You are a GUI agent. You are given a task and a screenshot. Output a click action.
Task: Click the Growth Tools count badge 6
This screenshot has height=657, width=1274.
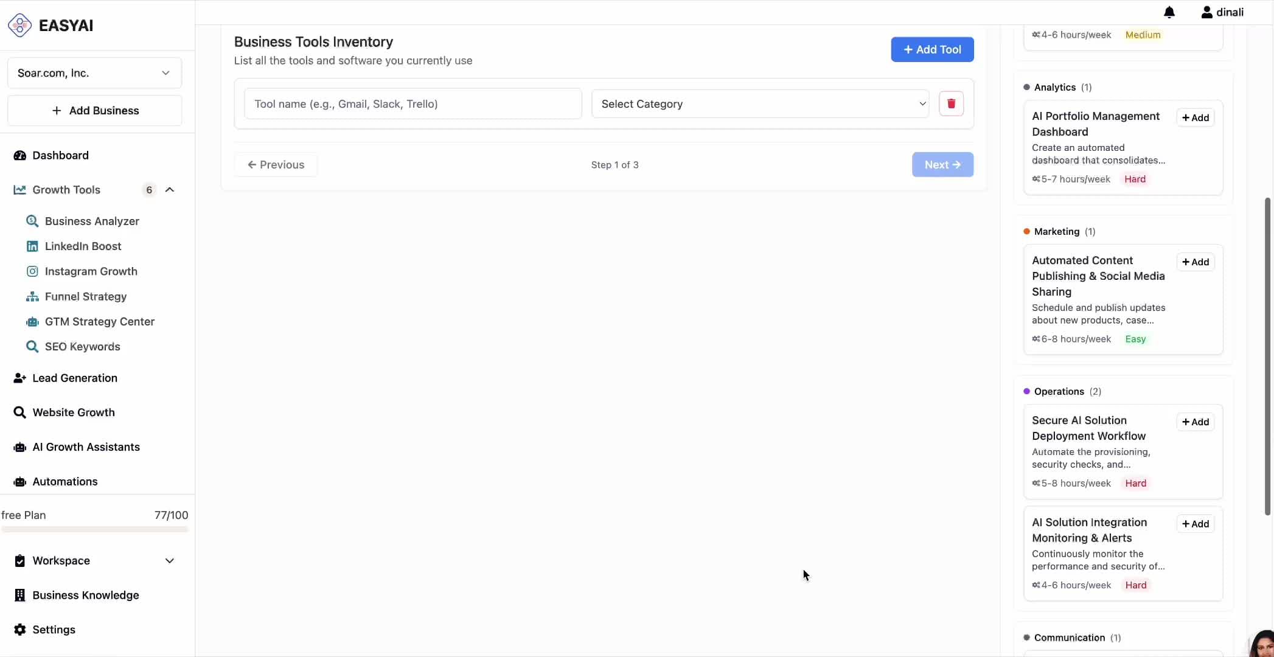[149, 190]
